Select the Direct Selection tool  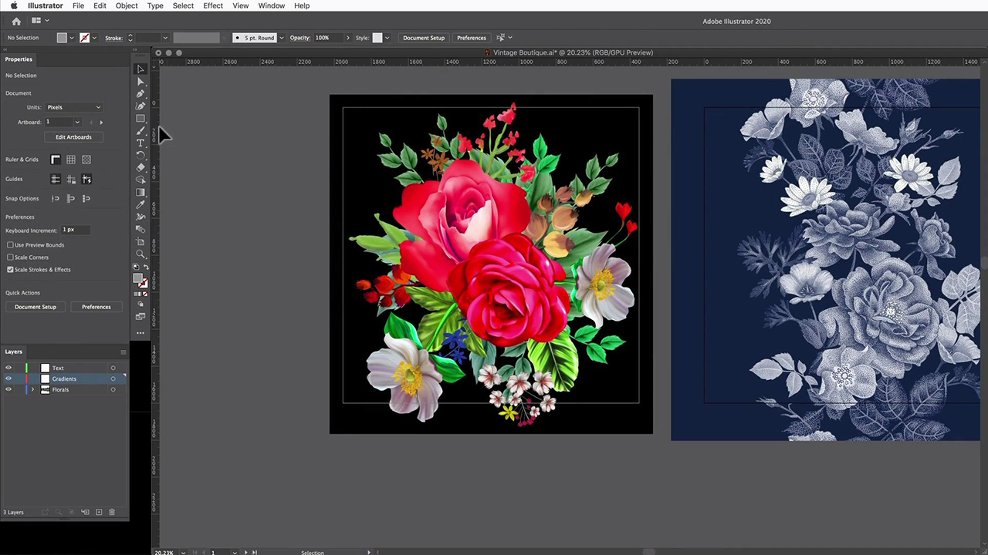pos(140,82)
